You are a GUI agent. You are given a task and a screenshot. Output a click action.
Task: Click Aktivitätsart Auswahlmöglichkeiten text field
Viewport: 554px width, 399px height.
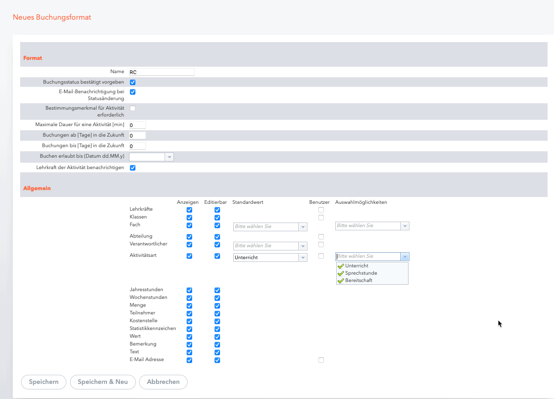click(x=368, y=257)
